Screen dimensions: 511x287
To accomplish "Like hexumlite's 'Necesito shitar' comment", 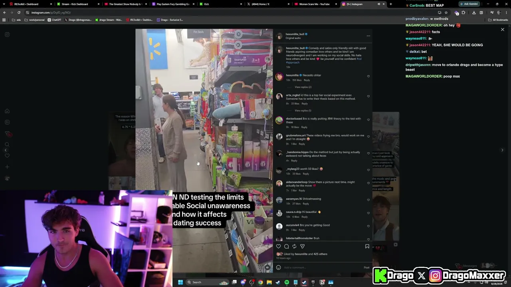I will 368,76.
